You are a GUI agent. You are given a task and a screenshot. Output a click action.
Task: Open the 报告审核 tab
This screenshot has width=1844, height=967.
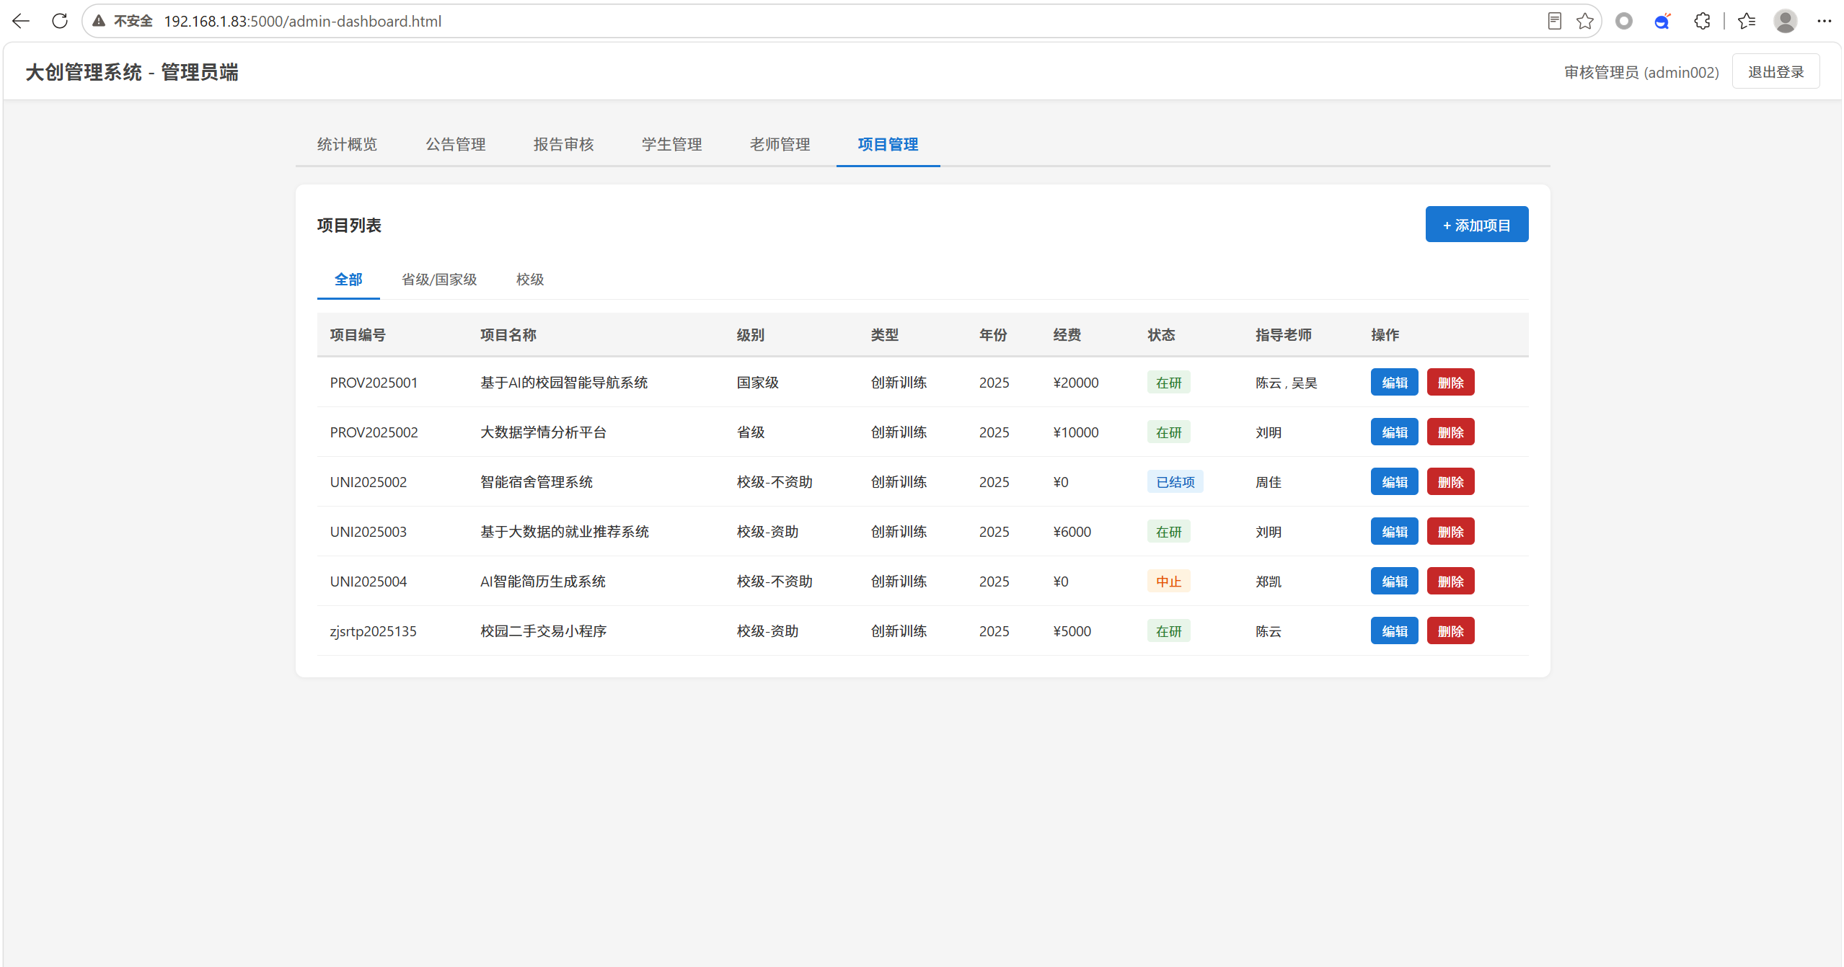(563, 144)
